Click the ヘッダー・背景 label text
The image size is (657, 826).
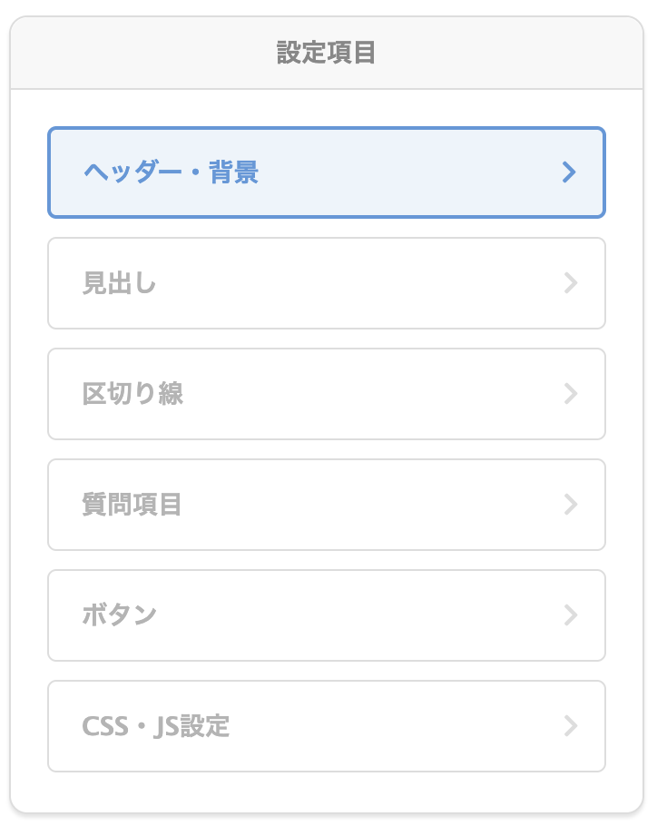pyautogui.click(x=172, y=172)
